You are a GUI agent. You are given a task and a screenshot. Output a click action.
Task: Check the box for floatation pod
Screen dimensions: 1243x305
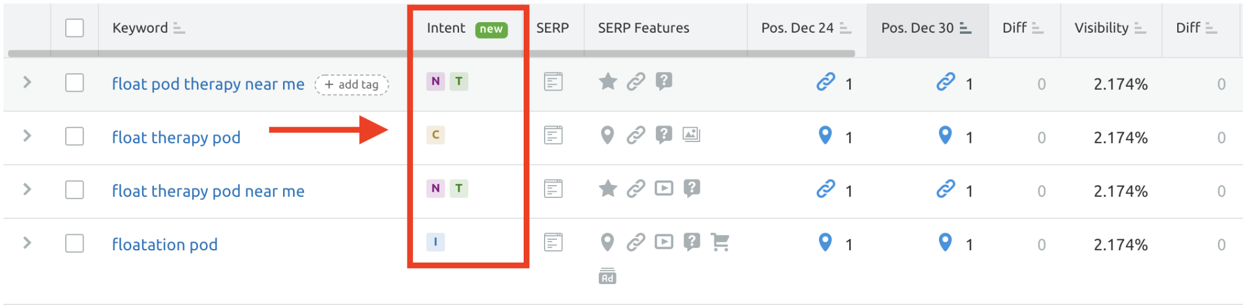coord(74,243)
